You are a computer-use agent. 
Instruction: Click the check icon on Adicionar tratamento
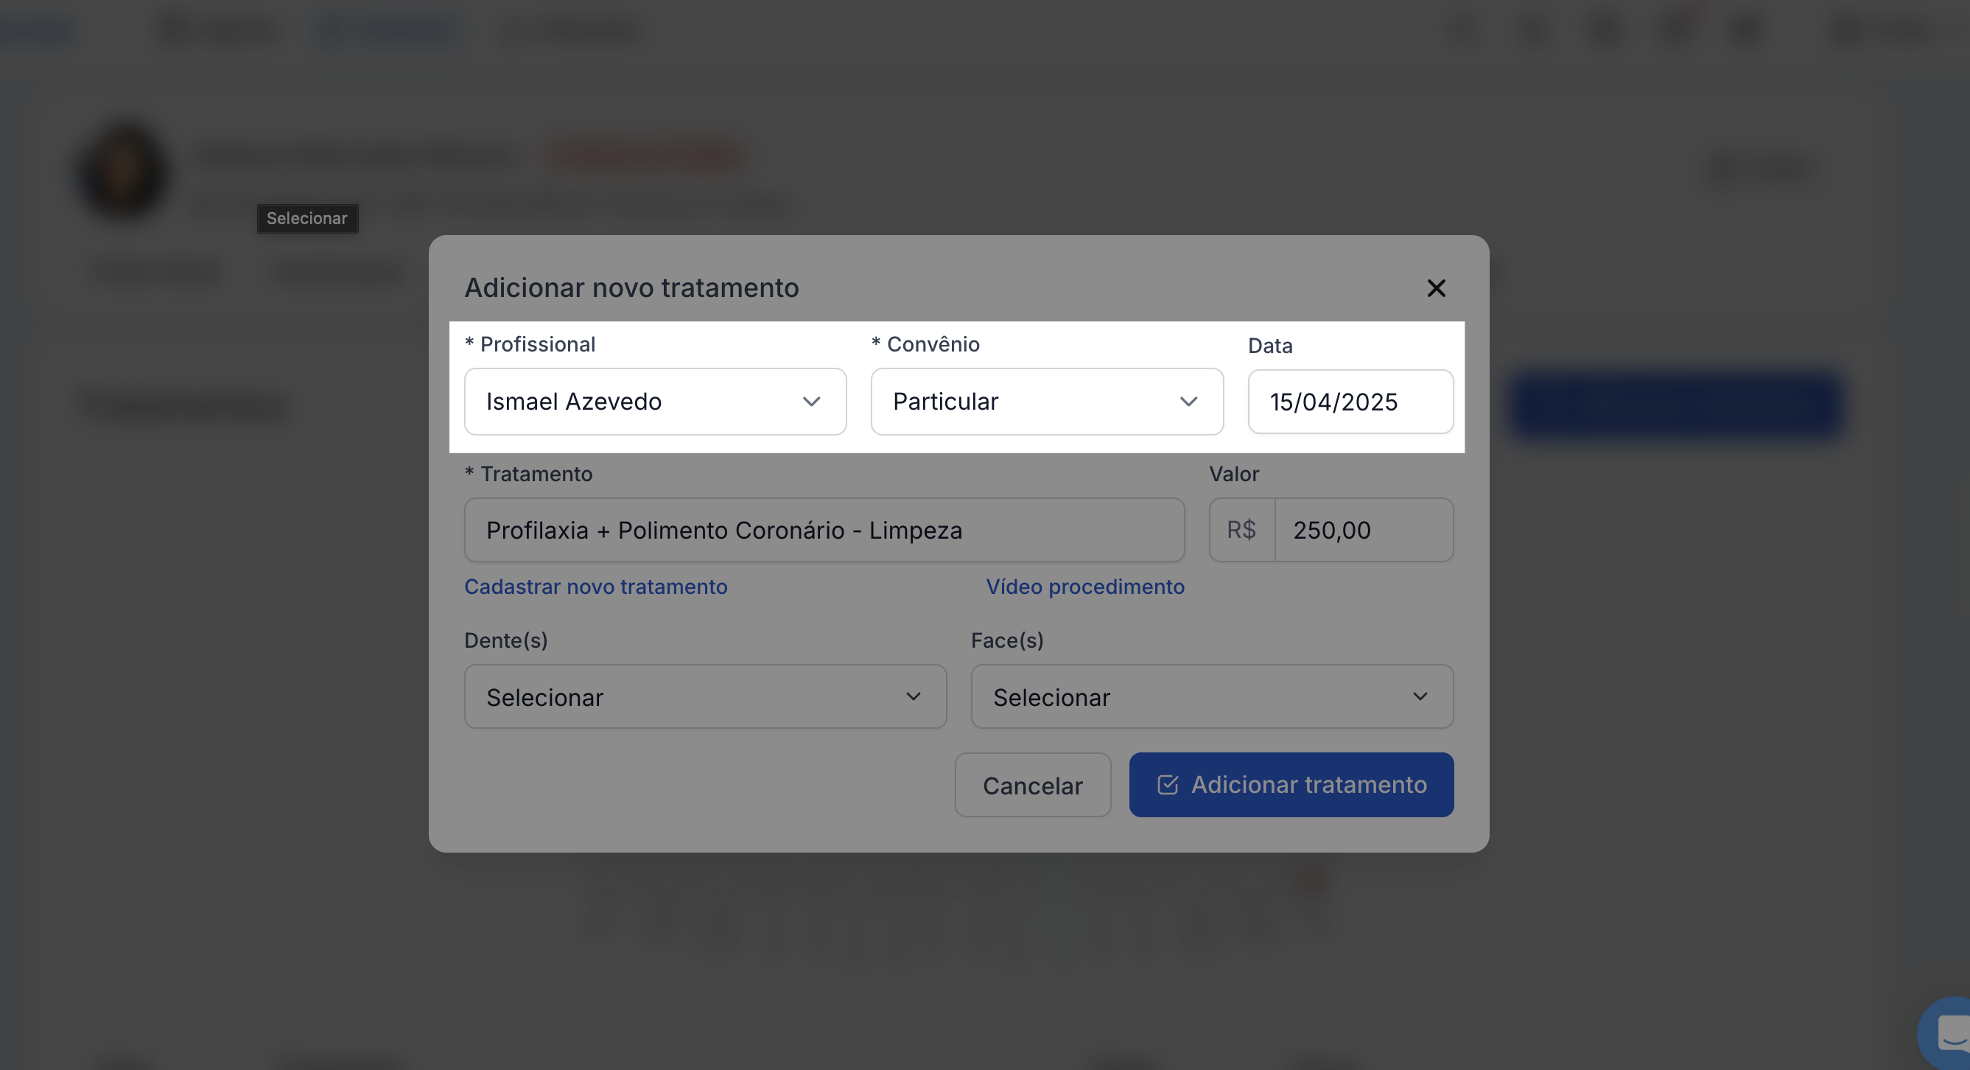1167,785
